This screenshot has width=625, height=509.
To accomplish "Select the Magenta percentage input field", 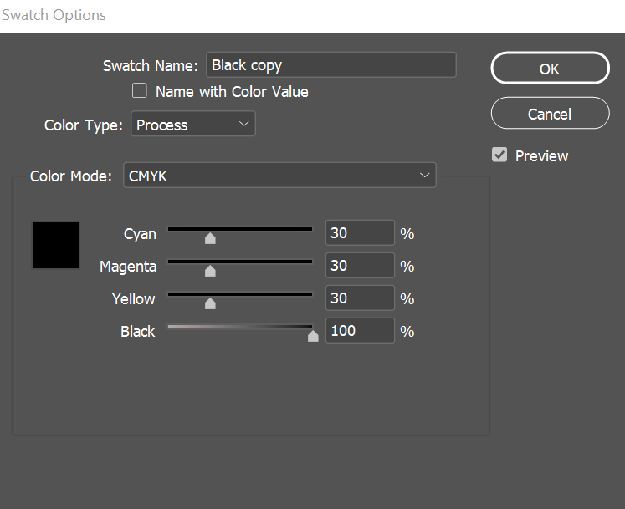I will [359, 266].
